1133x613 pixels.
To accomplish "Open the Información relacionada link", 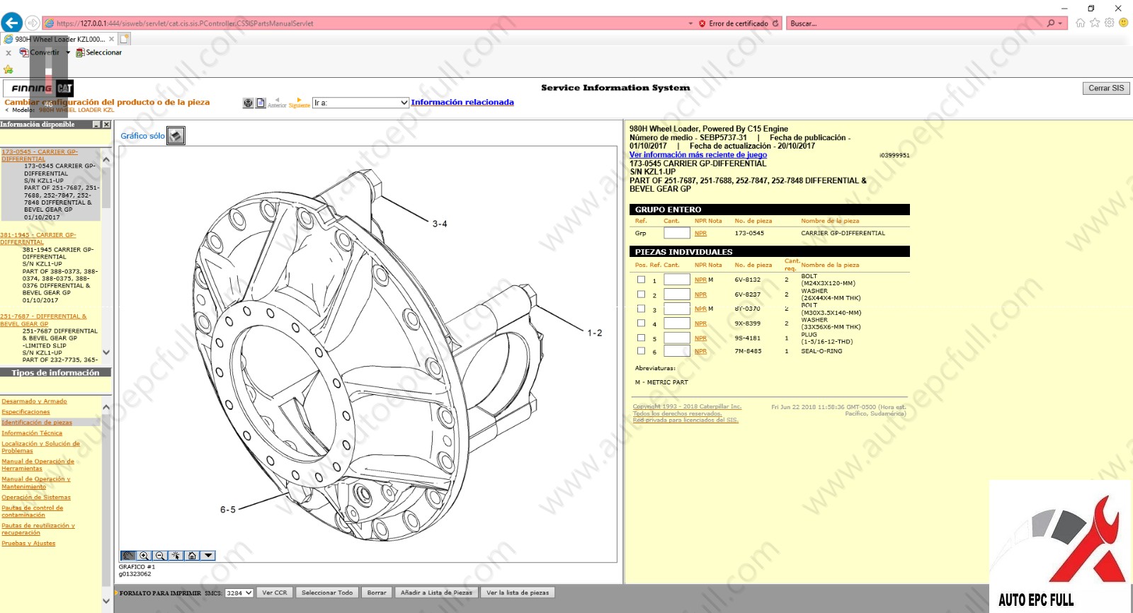I will [x=462, y=102].
